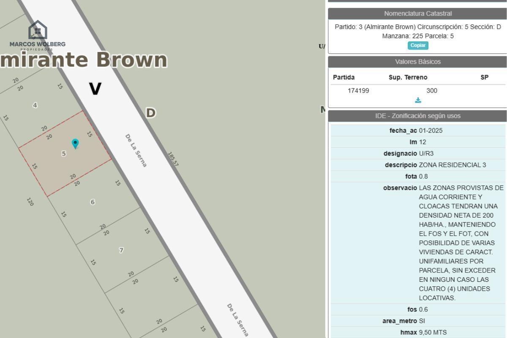The image size is (507, 338).
Task: Open the IDE - Zonificación según usos header
Action: (x=417, y=116)
